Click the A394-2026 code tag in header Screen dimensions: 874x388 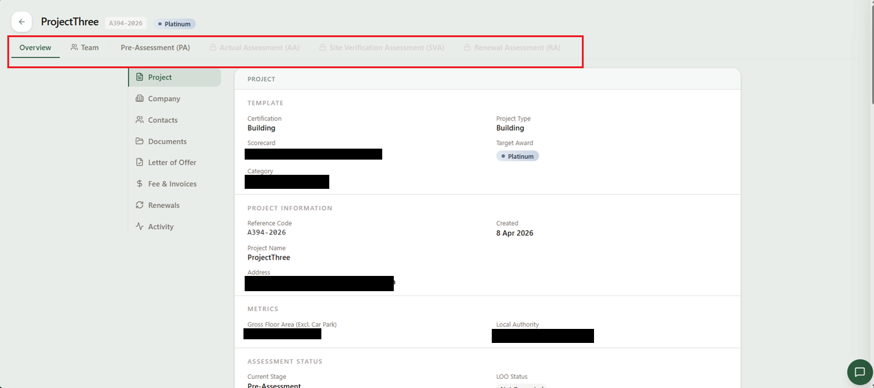[126, 23]
